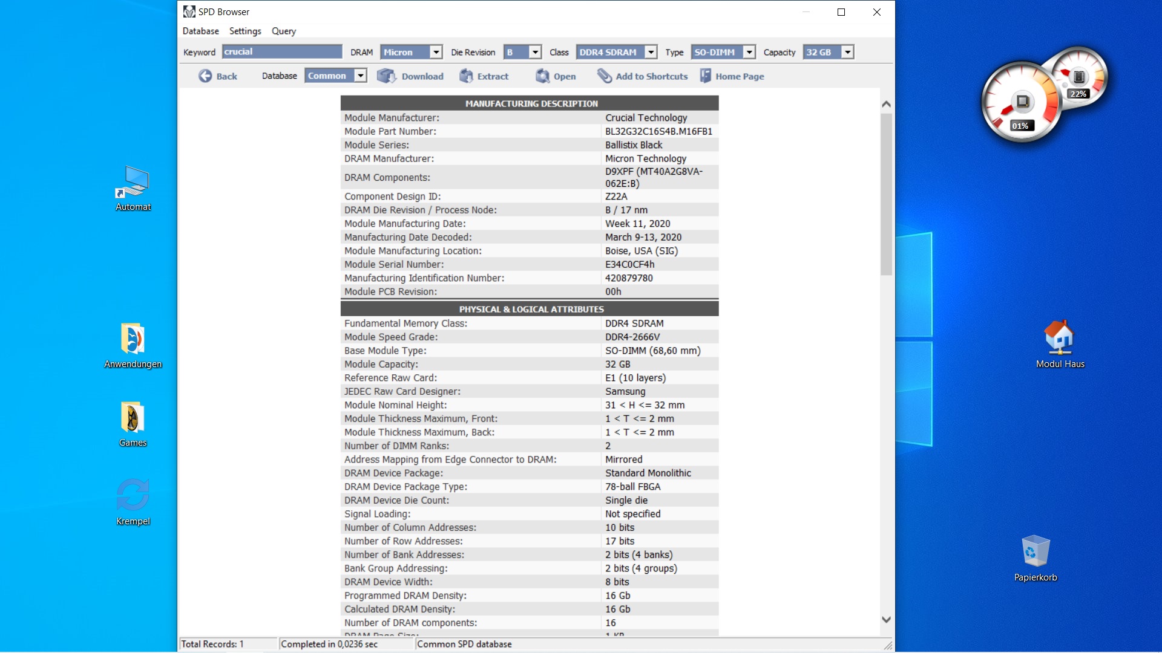Click the scrollbar down arrow

coord(886,620)
